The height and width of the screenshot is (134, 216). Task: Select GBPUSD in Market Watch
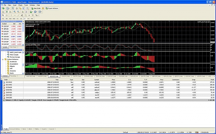(x=11, y=29)
